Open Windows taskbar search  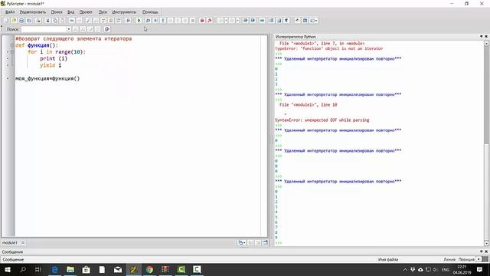[23, 269]
